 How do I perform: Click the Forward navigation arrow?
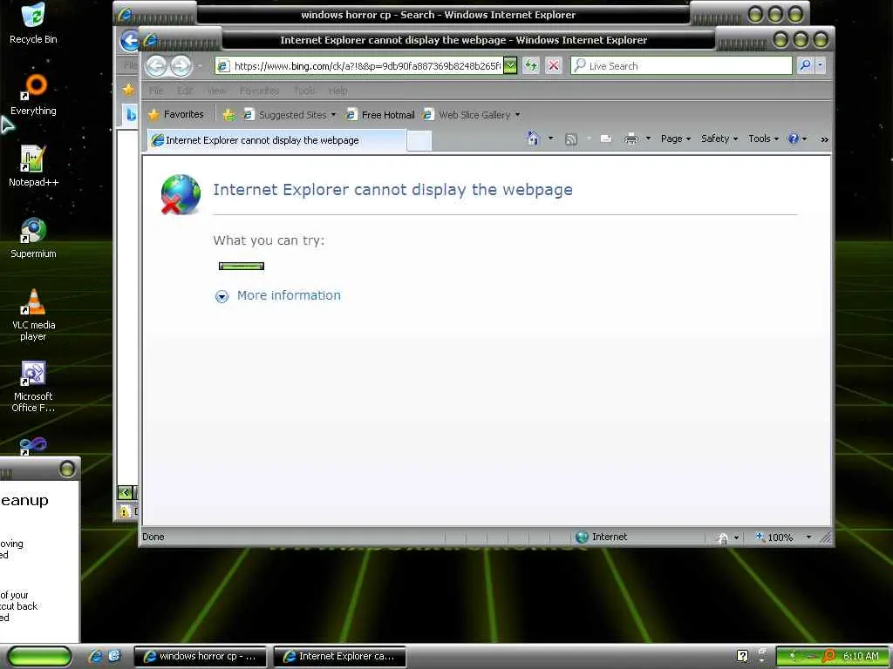[181, 66]
